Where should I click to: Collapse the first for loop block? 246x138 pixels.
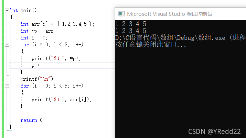7,45
